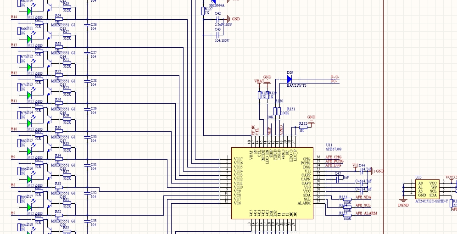
Task: Click the AT24C512C-SSHD-T part text
Action: [432, 201]
